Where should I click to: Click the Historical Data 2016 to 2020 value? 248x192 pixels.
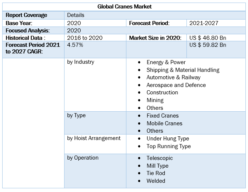(x=85, y=38)
